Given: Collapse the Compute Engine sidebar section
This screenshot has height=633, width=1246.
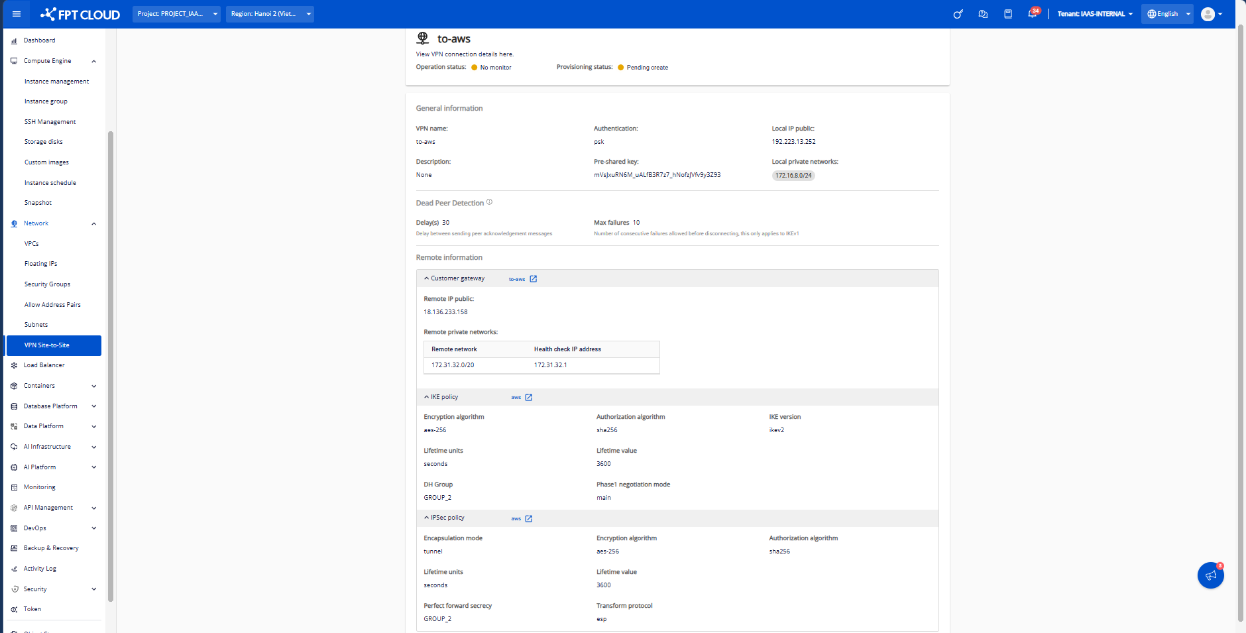Looking at the screenshot, I should [x=93, y=61].
